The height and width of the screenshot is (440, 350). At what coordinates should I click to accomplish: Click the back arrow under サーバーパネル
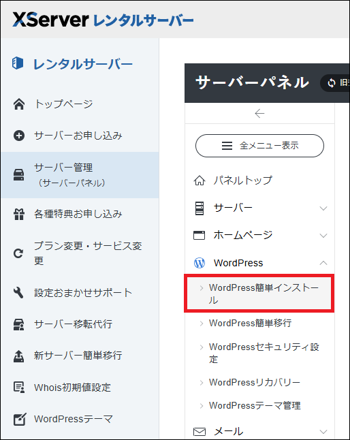(x=259, y=113)
